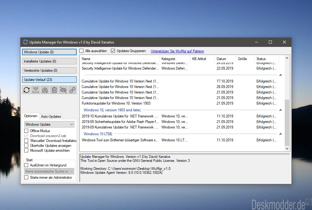Minimize the Update Manager window
Viewport: 312px width, 210px height.
point(257,42)
